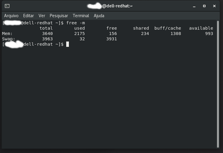The height and width of the screenshot is (153, 223).
Task: Click the 'used' column header
Action: [79, 28]
